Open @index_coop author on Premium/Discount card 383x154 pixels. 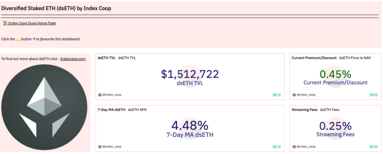click(304, 95)
